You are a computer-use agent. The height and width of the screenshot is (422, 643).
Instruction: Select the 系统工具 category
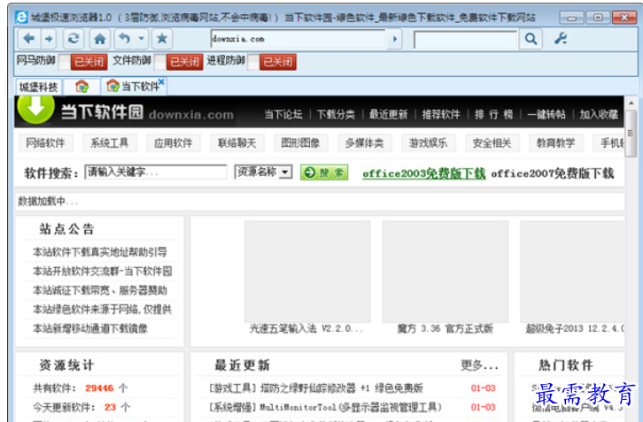[109, 143]
